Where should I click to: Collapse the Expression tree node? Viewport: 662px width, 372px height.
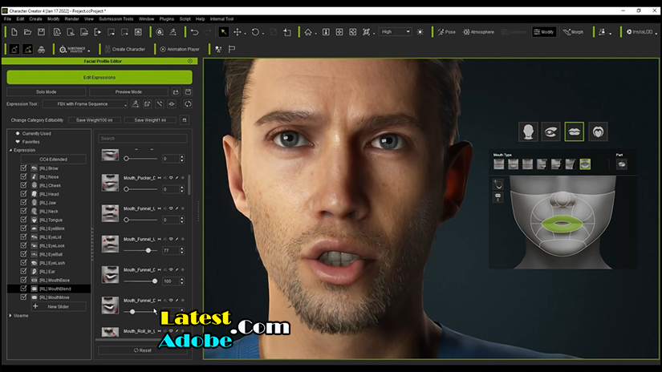[x=10, y=150]
